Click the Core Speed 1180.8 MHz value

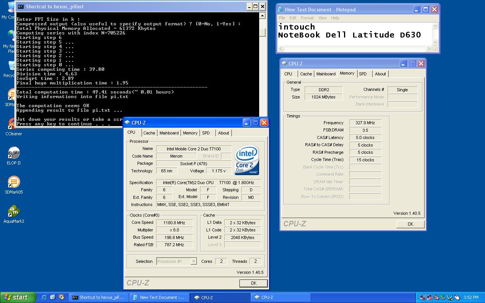point(174,223)
